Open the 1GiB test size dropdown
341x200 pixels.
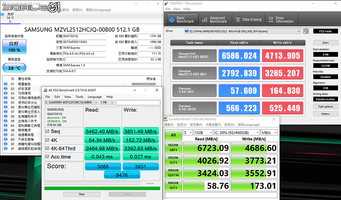pos(204,132)
